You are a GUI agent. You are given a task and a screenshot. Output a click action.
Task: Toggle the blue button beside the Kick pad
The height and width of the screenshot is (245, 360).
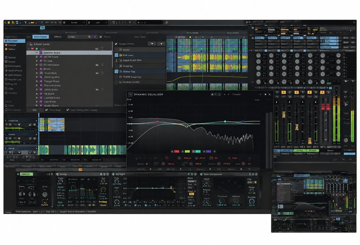(117, 55)
